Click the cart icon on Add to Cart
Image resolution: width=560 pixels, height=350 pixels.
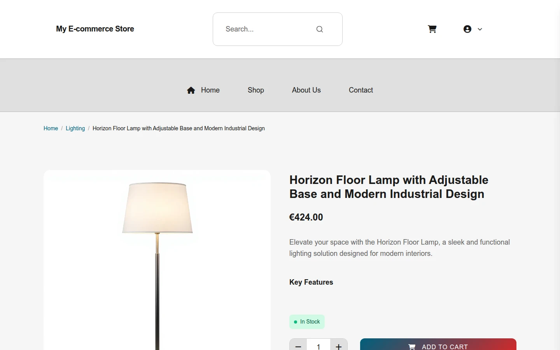pyautogui.click(x=412, y=347)
